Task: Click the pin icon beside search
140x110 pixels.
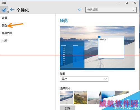Action: (x=80, y=10)
